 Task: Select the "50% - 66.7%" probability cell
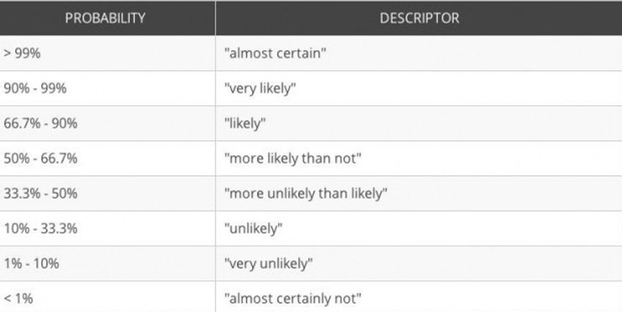[x=40, y=158]
